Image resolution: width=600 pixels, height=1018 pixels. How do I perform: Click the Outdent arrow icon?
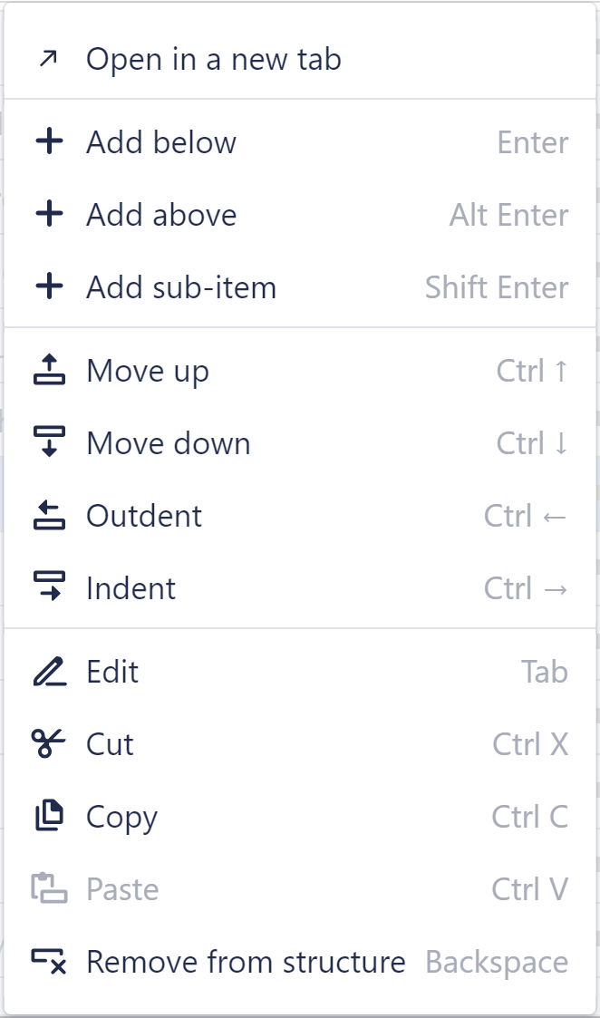click(x=48, y=515)
